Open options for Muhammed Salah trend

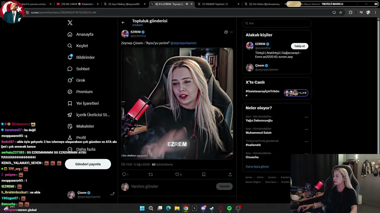point(306,129)
